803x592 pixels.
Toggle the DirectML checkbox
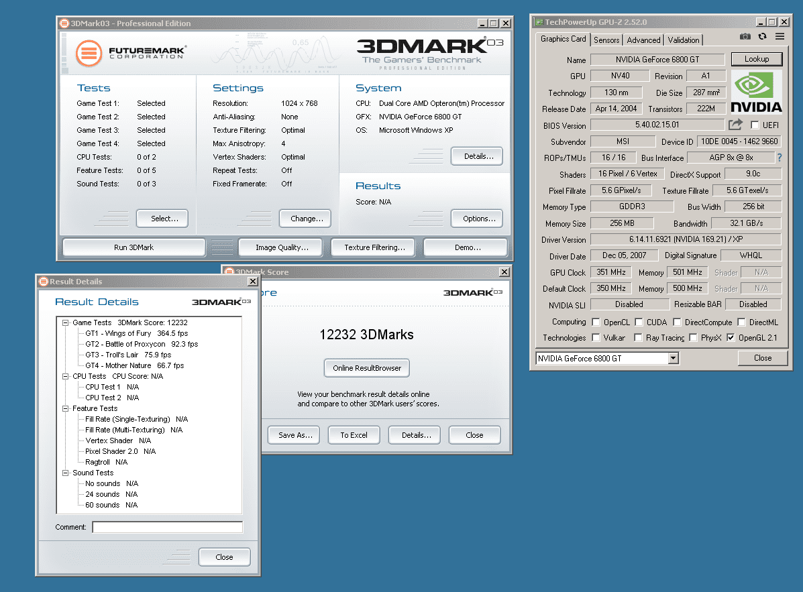point(741,322)
